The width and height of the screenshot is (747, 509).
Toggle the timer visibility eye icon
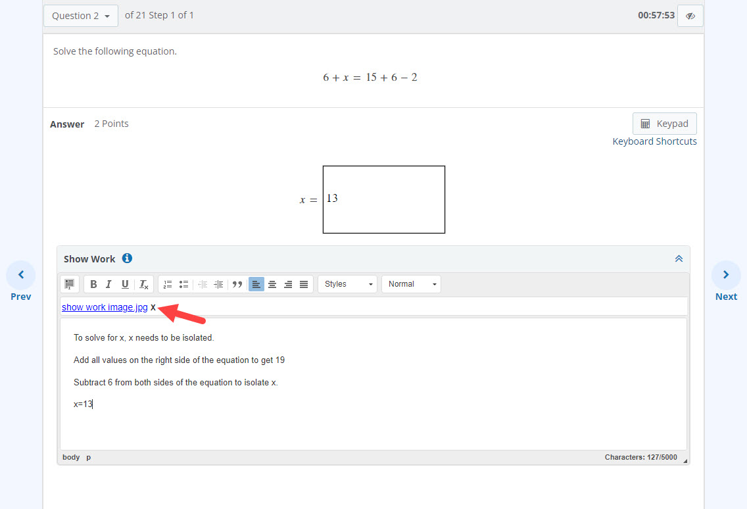click(x=690, y=16)
